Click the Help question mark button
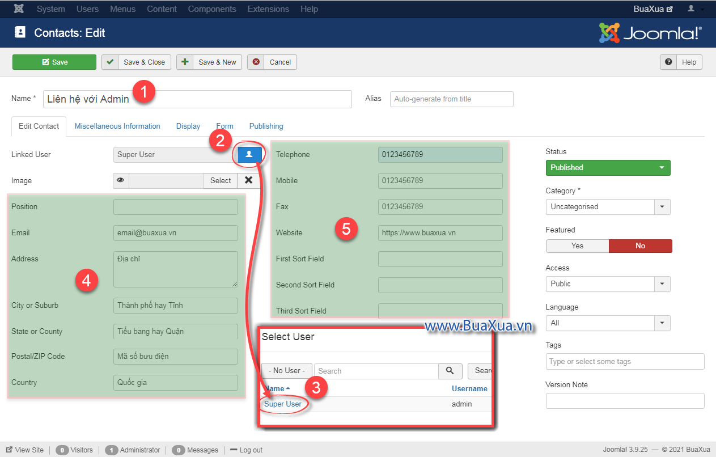Image resolution: width=716 pixels, height=457 pixels. (x=681, y=62)
